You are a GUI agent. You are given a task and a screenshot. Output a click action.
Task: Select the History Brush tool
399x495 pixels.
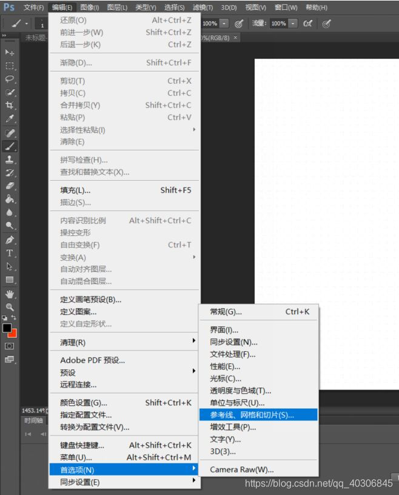[x=10, y=173]
